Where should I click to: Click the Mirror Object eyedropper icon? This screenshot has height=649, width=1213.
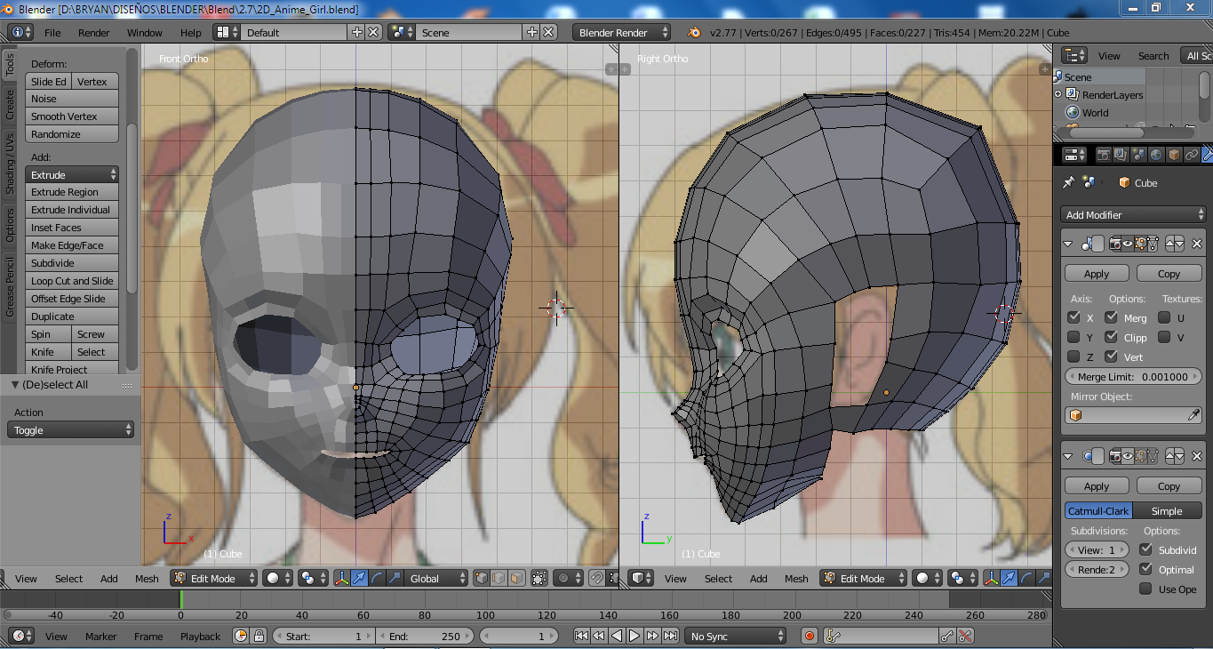(1194, 415)
